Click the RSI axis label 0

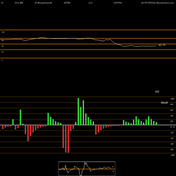[x=2, y=60]
